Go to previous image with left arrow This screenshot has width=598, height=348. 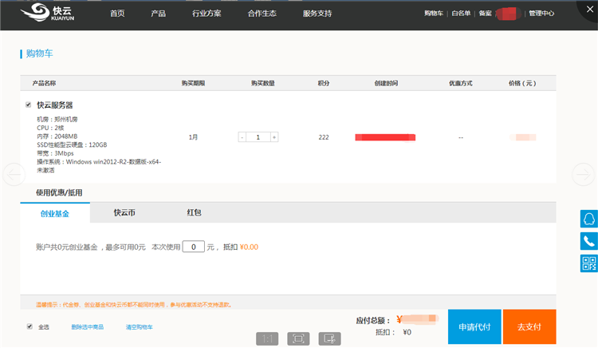point(14,173)
